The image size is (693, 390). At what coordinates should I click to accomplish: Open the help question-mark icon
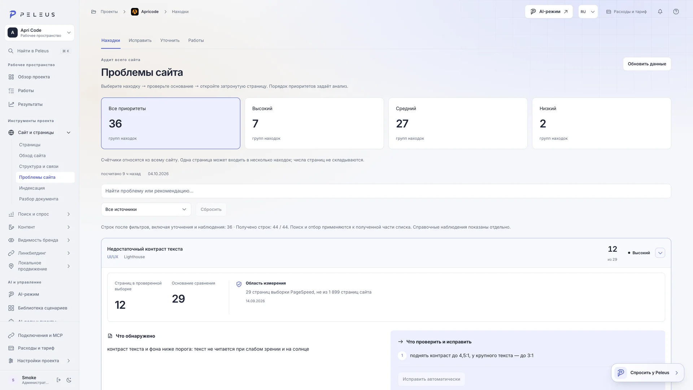pyautogui.click(x=676, y=12)
